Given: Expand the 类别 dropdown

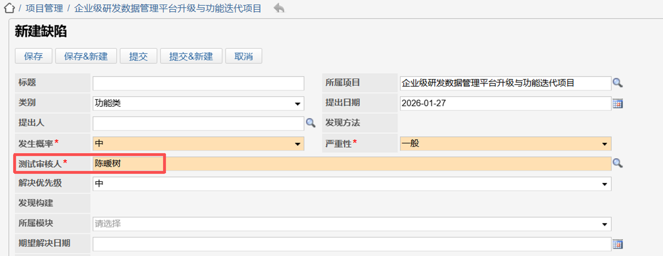Looking at the screenshot, I should click(297, 103).
